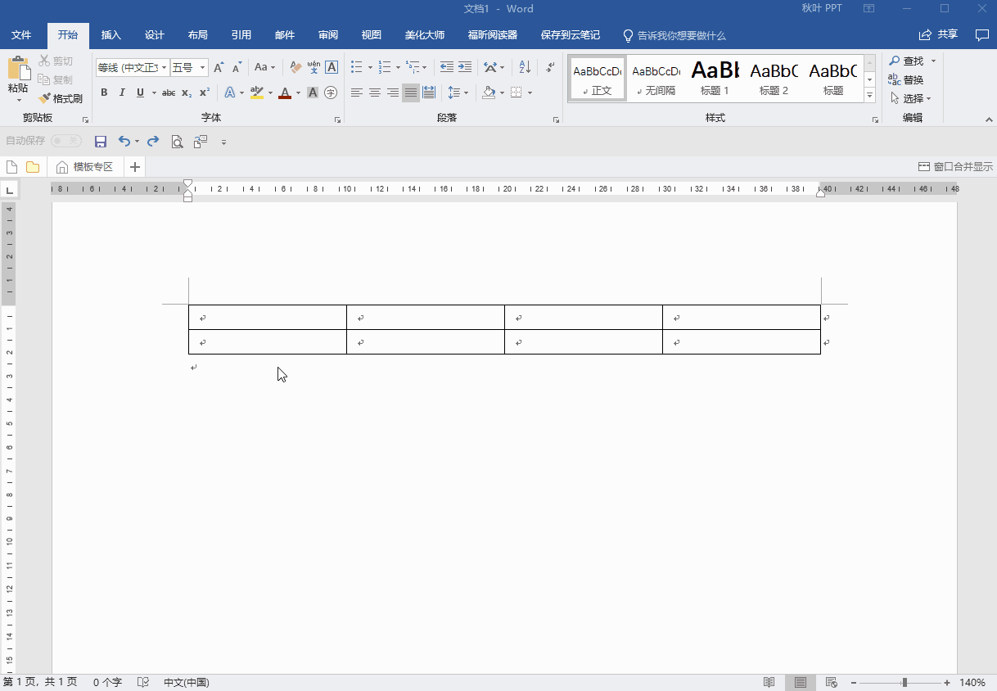Open the font name dropdown
997x691 pixels.
coord(165,67)
